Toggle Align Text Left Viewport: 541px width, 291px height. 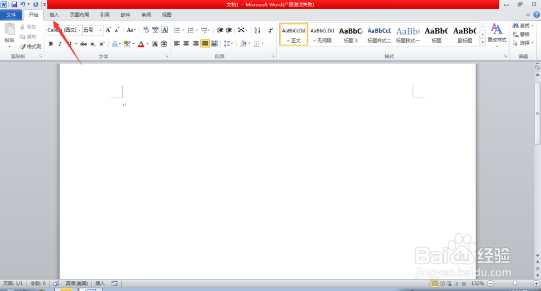pyautogui.click(x=177, y=43)
